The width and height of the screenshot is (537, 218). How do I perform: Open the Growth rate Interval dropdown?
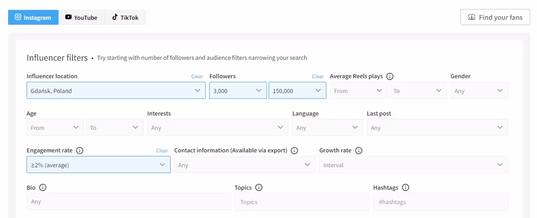click(413, 165)
